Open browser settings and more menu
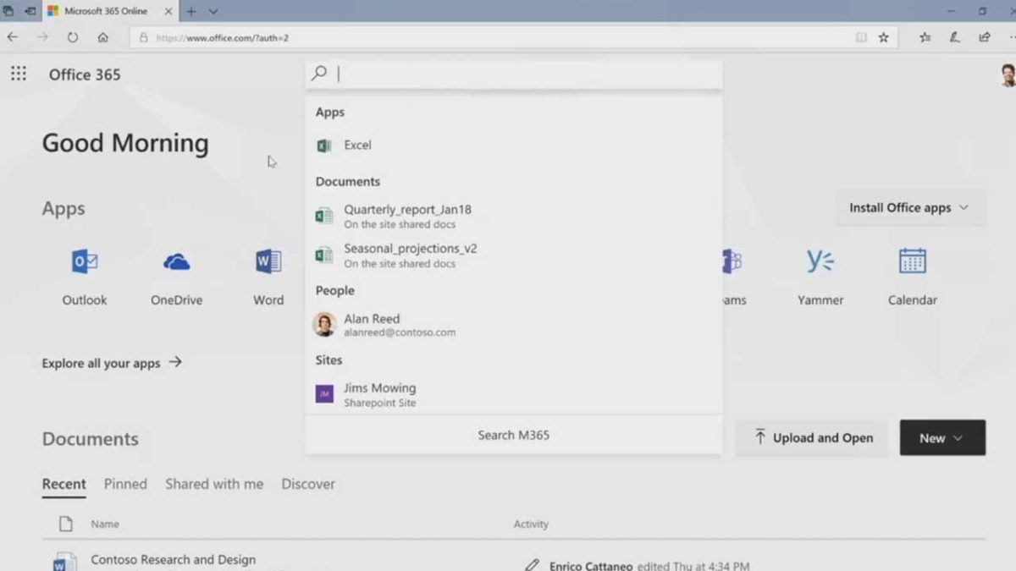The width and height of the screenshot is (1016, 571). (x=1012, y=37)
